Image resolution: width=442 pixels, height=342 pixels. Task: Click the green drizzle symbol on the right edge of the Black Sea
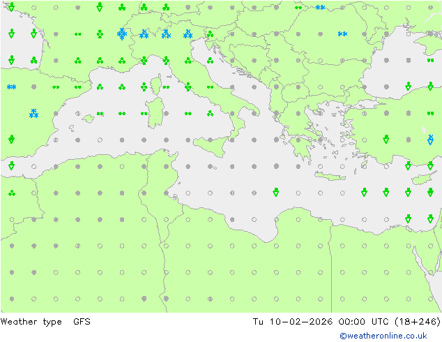click(x=430, y=61)
